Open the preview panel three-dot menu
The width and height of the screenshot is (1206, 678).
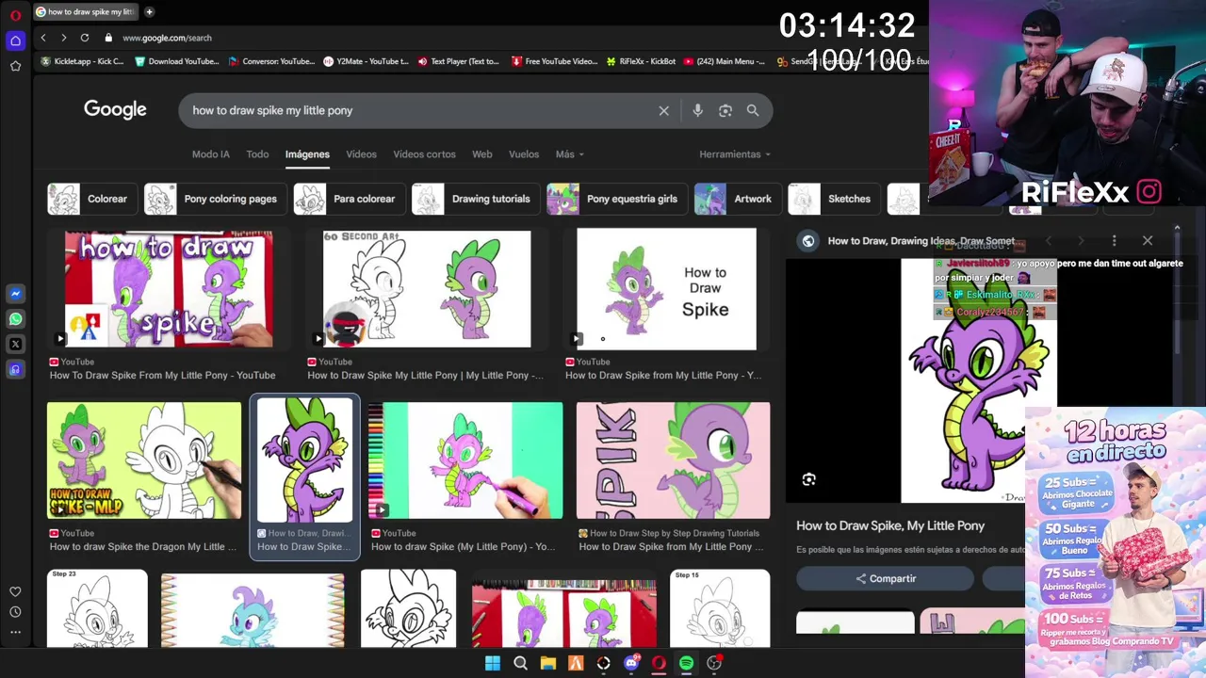point(1114,241)
